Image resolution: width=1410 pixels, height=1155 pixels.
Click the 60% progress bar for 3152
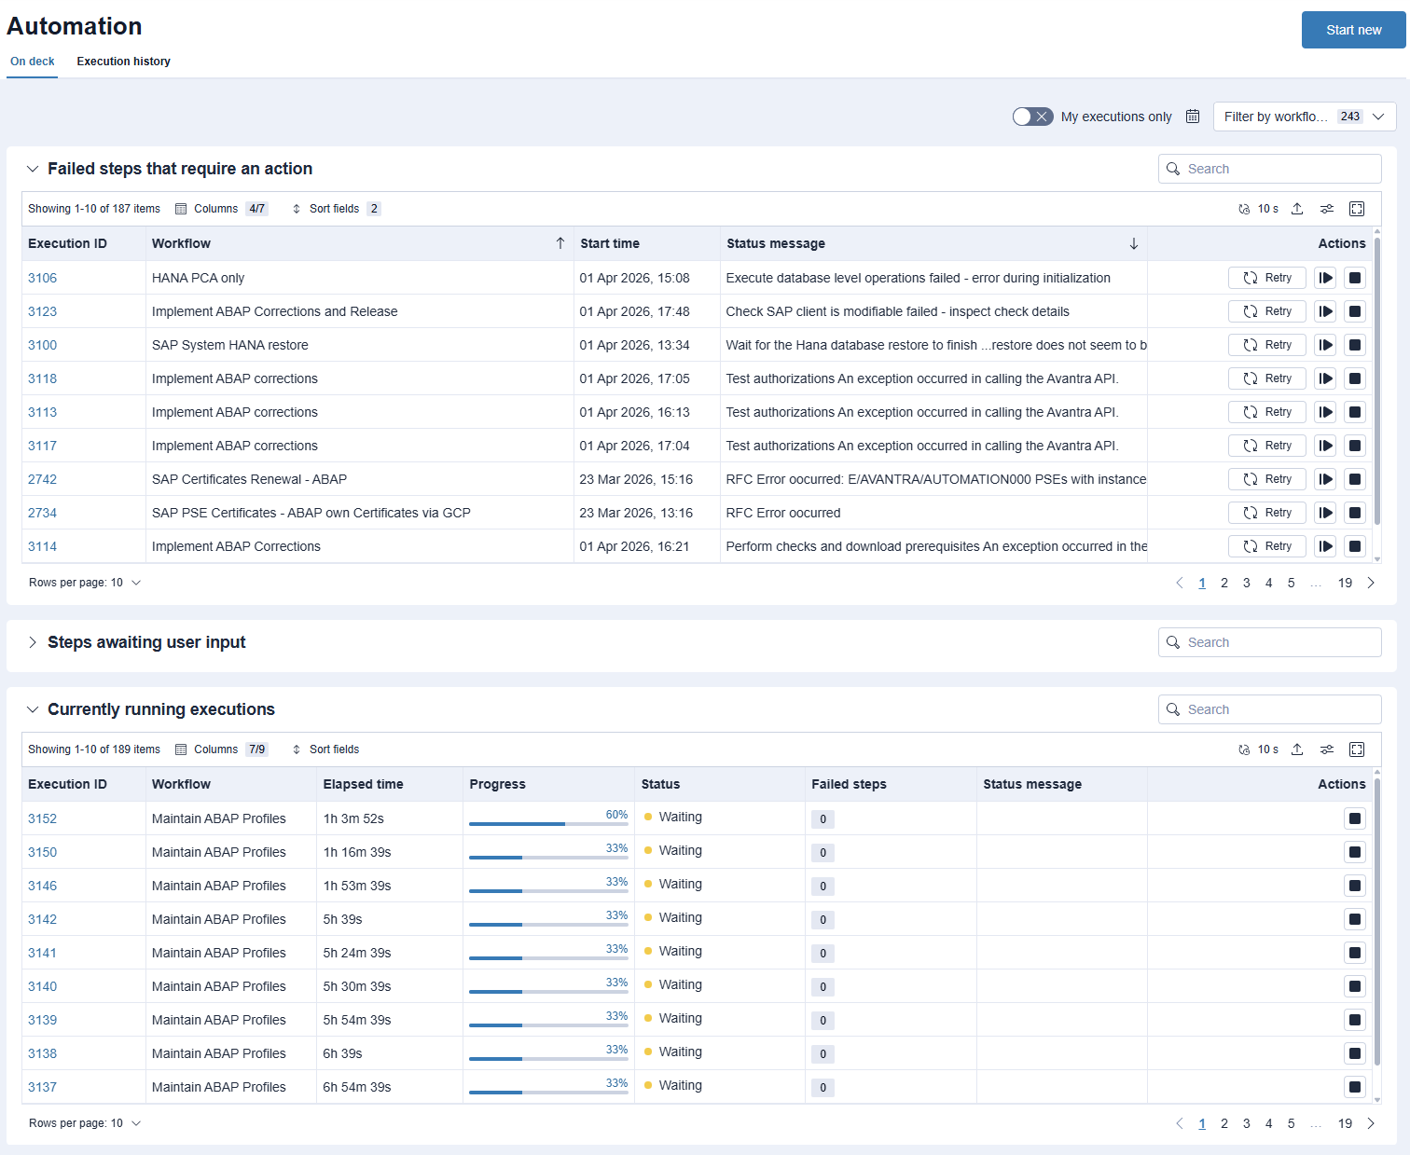tap(548, 824)
